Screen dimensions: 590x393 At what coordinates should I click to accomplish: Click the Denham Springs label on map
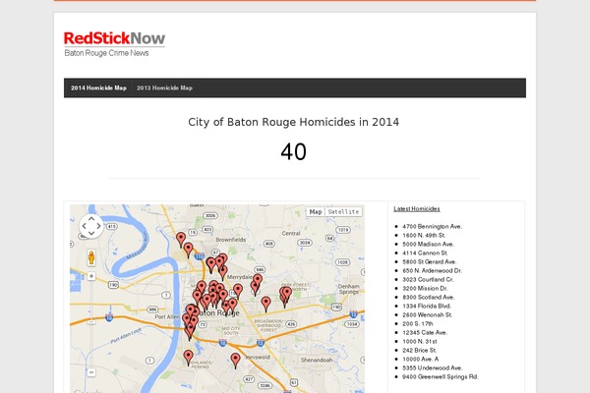(349, 289)
